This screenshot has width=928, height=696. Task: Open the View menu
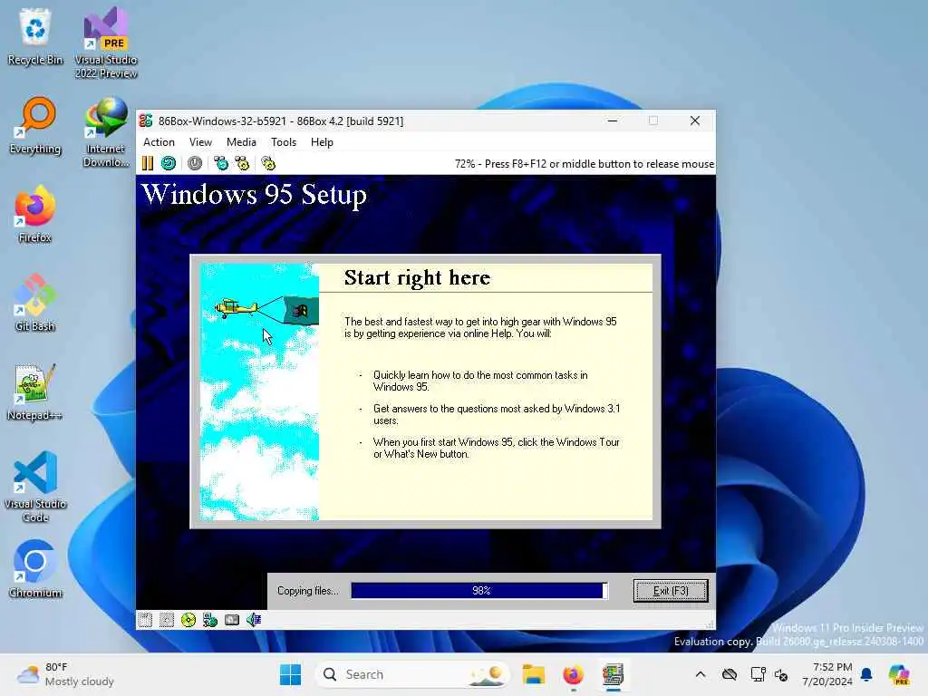200,142
